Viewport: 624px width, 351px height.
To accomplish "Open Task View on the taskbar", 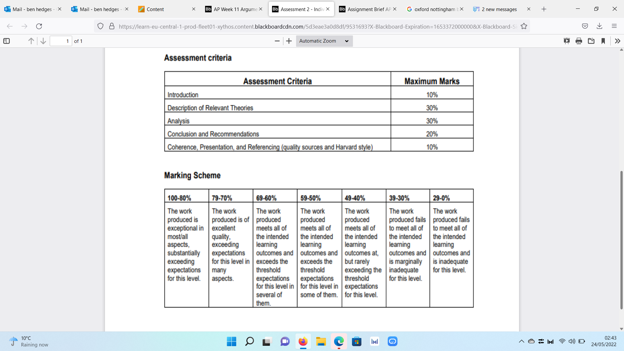I will 267,341.
